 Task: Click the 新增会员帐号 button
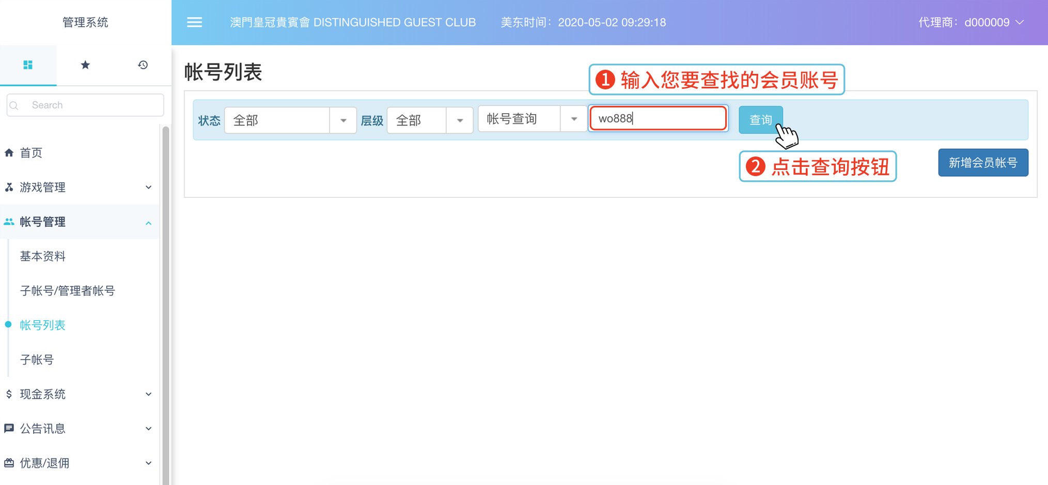click(x=982, y=163)
